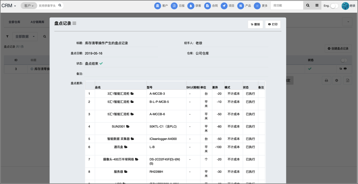This screenshot has width=358, height=184.
Task: Open the dropdown arrow button at tabs' right end
Action: pyautogui.click(x=348, y=22)
